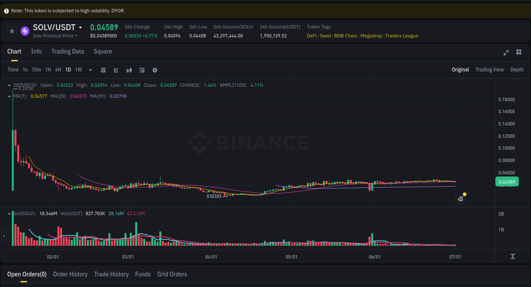This screenshot has width=531, height=287.
Task: Click the Traders League tag
Action: tap(402, 36)
